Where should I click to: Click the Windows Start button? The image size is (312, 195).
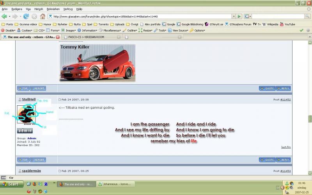pos(11,184)
